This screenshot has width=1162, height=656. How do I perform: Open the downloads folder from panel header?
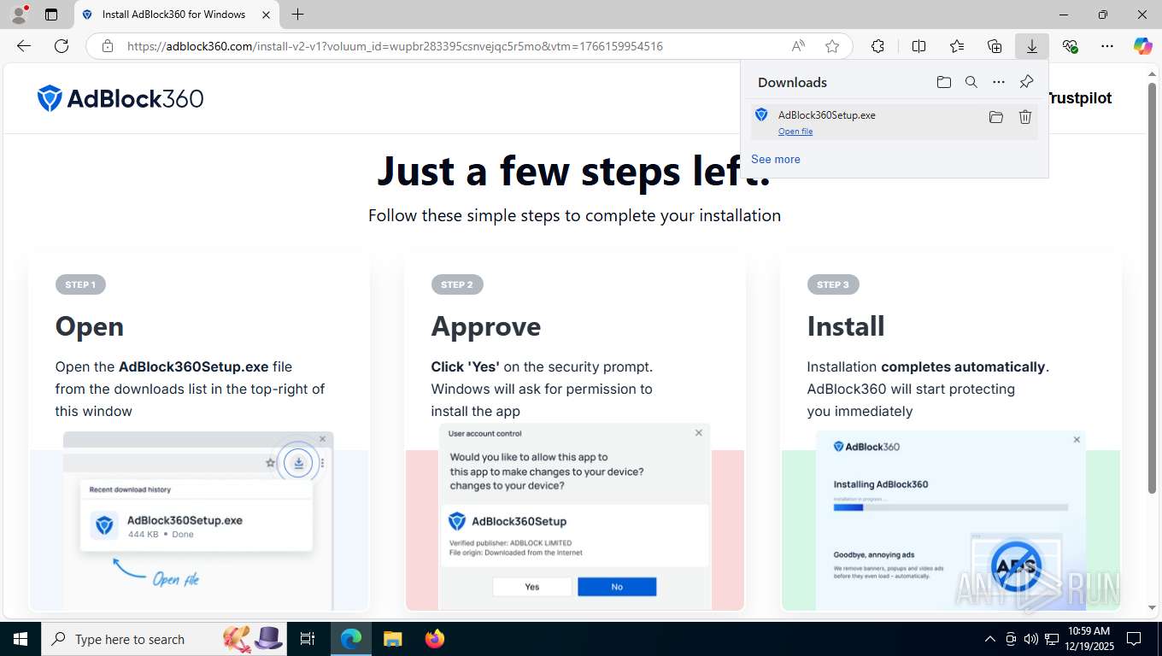[x=943, y=82]
